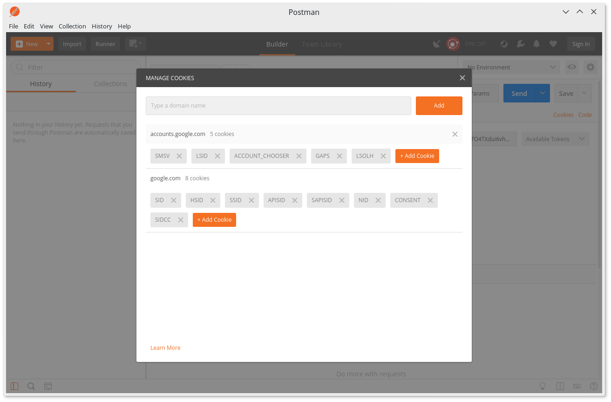Focus the domain name input field

[278, 106]
